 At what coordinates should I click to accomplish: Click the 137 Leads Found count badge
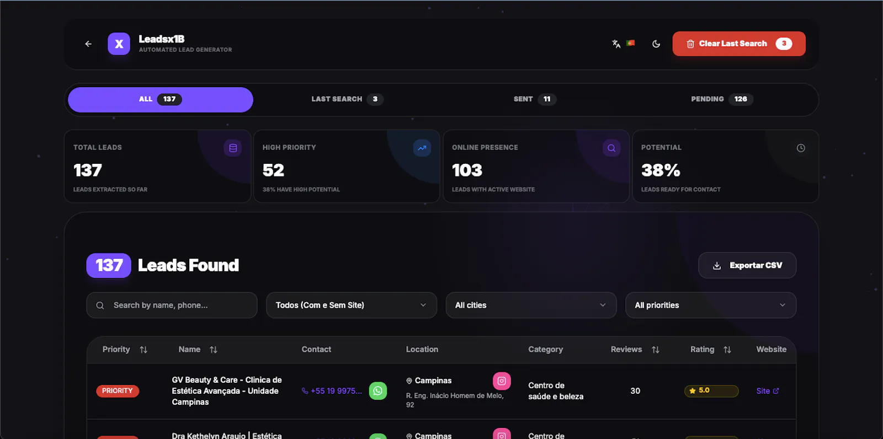point(109,265)
